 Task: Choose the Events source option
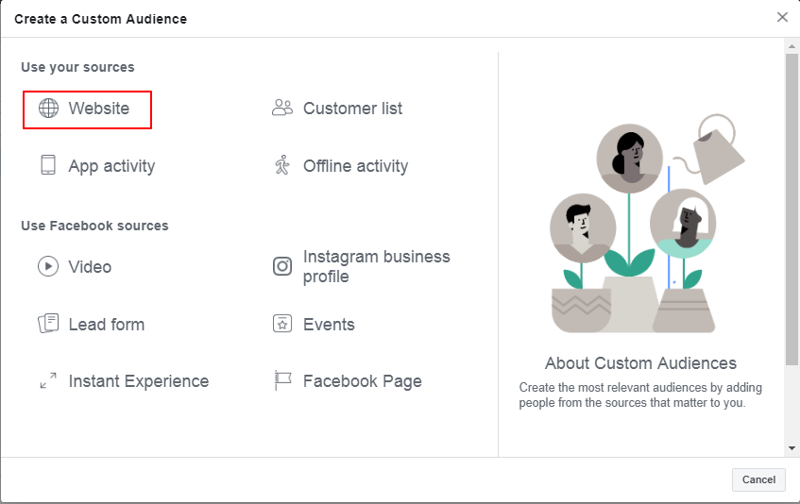click(x=329, y=324)
